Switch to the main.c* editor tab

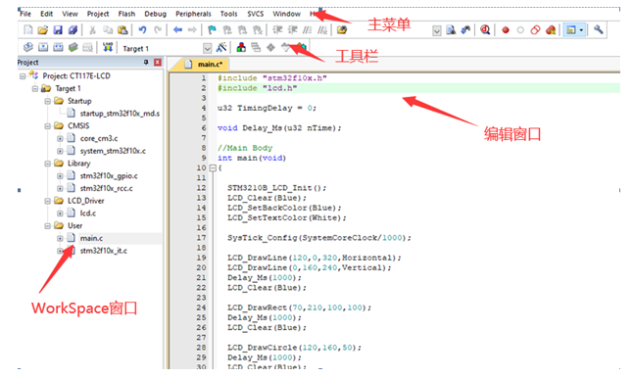tap(206, 65)
